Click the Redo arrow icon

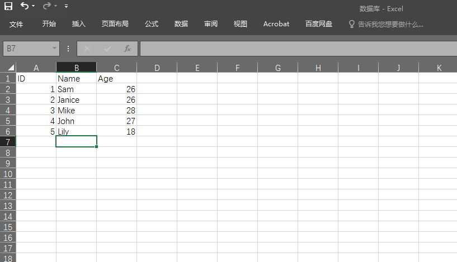[46, 6]
